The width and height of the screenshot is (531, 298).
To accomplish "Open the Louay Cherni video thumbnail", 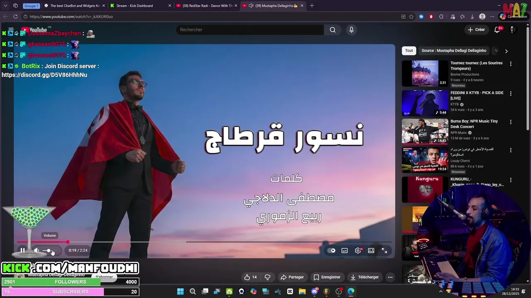I will pos(425,160).
